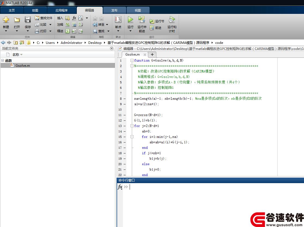Toggle breakpoint dash on line 21
This screenshot has height=227, width=304.
pyautogui.click(x=125, y=170)
